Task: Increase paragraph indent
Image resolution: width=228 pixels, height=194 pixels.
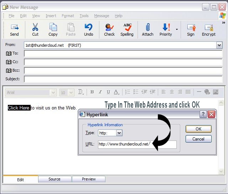Action: [x=152, y=92]
